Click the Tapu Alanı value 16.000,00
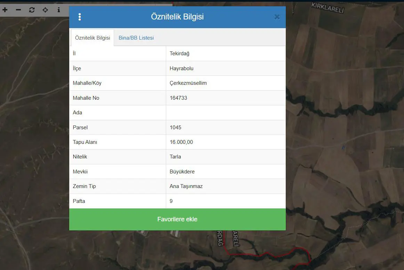Image resolution: width=404 pixels, height=270 pixels. click(x=181, y=142)
